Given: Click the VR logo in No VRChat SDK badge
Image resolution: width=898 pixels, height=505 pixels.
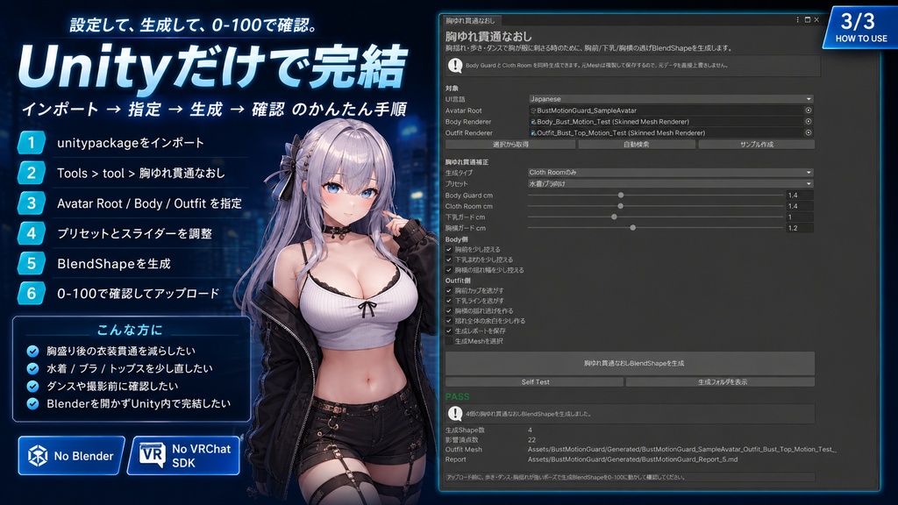Looking at the screenshot, I should pos(153,455).
